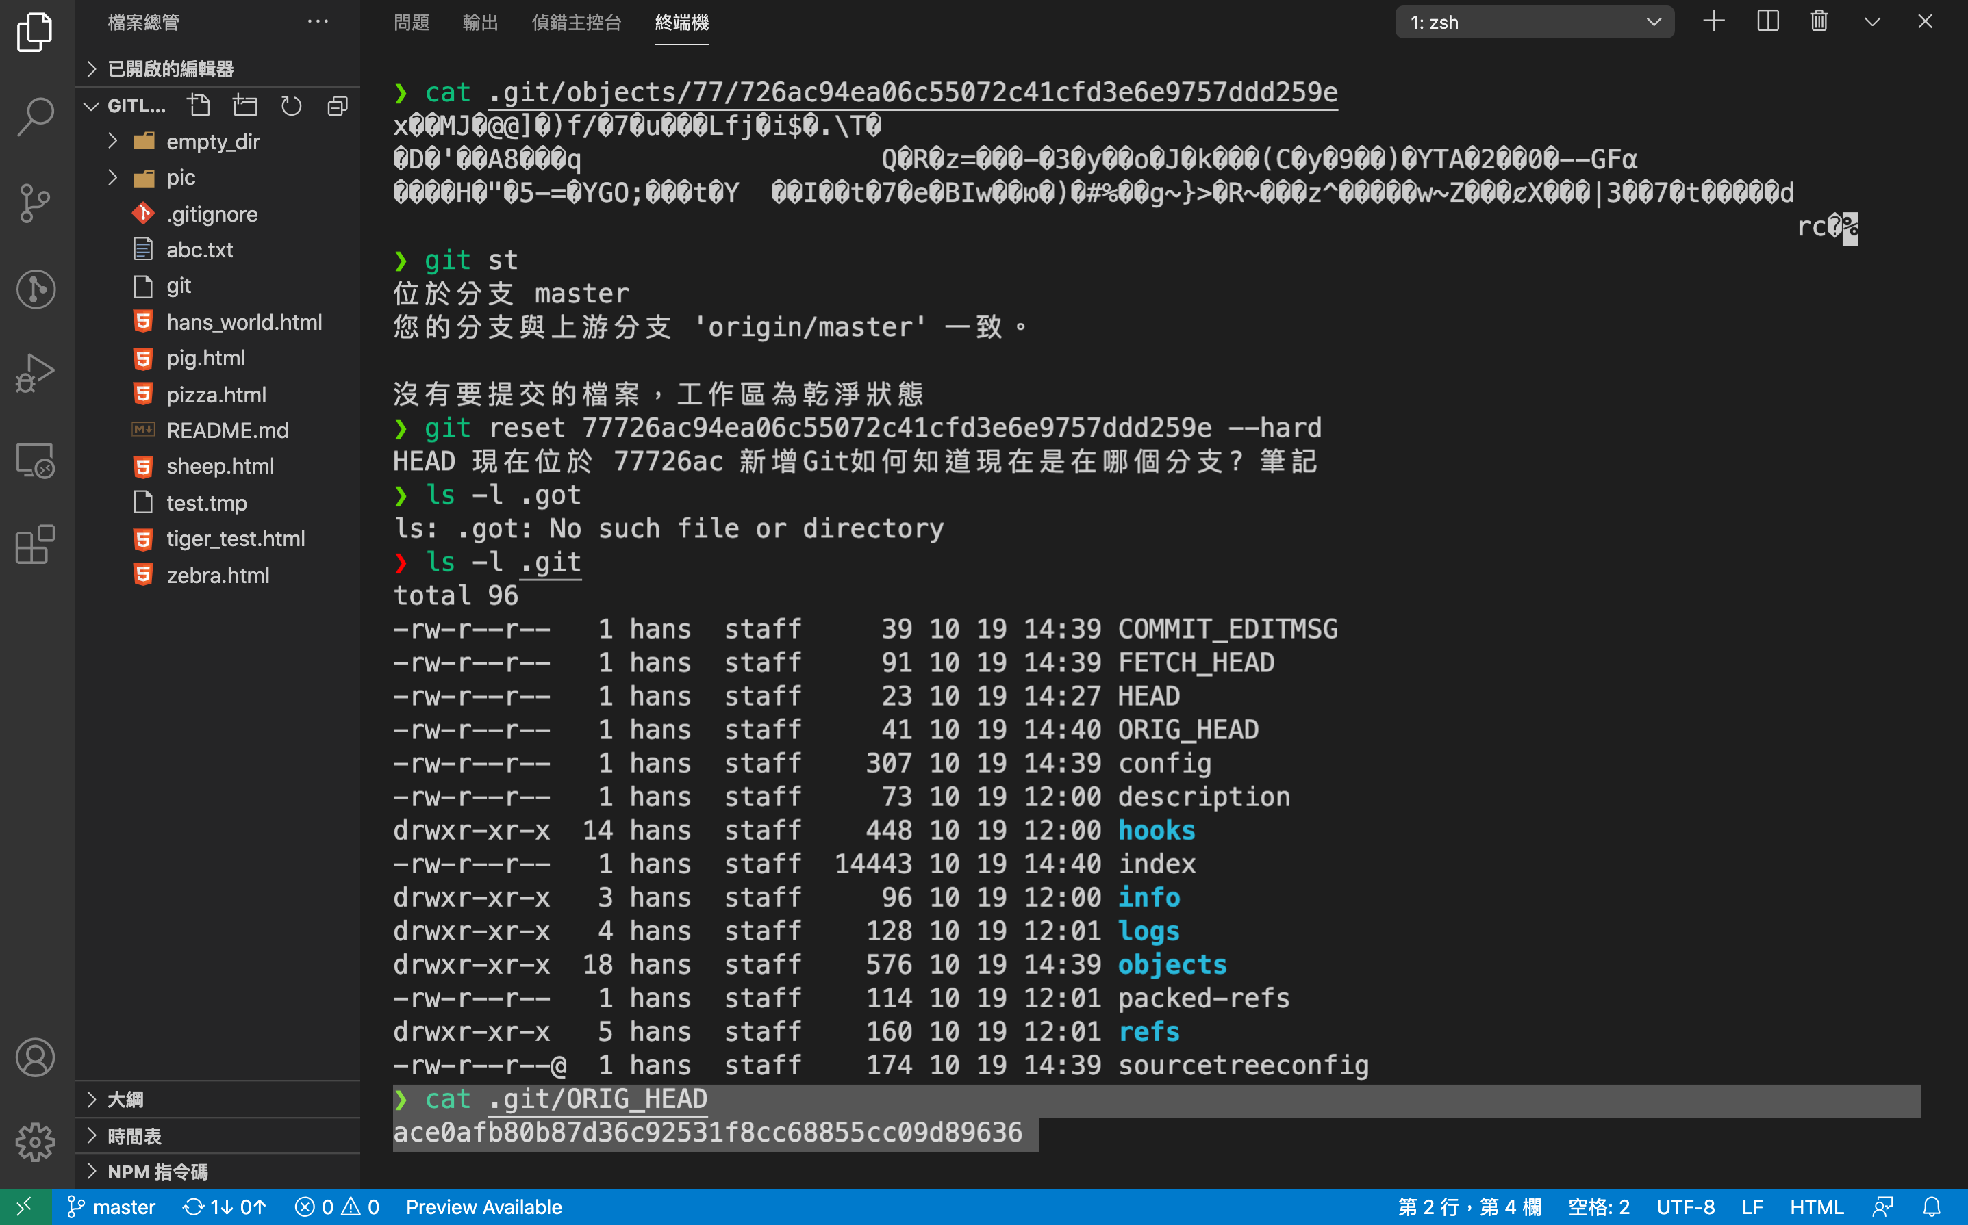Open the Explorer view in activity bar
Viewport: 1968px width, 1225px height.
point(35,31)
